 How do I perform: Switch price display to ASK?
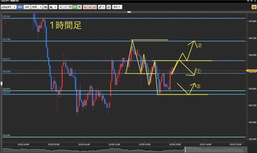27,7
